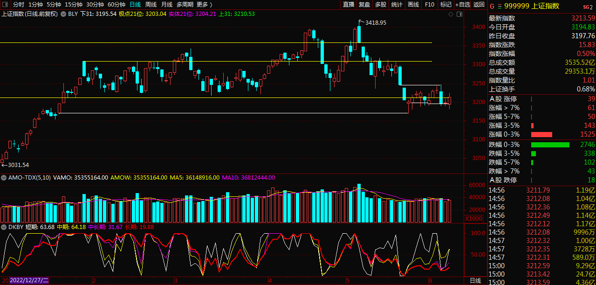Click the green list icon beside 999999
Image resolution: width=596 pixels, height=285 pixels.
click(x=500, y=7)
